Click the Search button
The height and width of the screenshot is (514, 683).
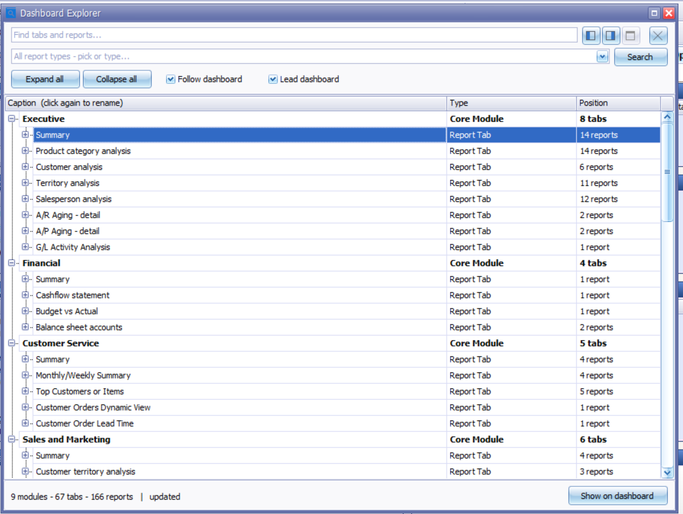[x=640, y=57]
